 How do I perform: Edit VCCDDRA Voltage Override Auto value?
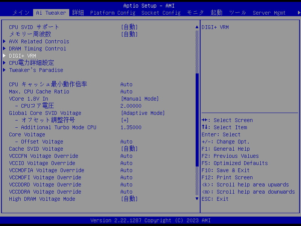pyautogui.click(x=126, y=192)
